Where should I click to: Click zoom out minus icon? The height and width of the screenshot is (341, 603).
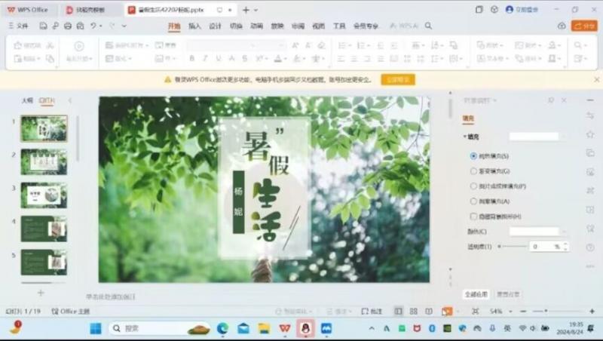(523, 311)
